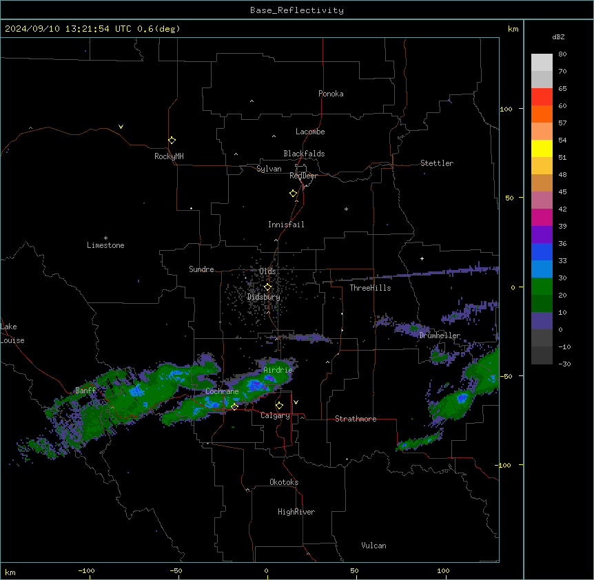The height and width of the screenshot is (580, 594).
Task: Click the Innisfail label
Action: [286, 225]
